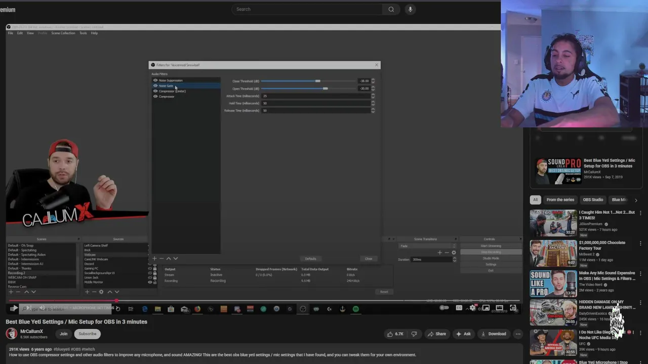This screenshot has height=364, width=648.
Task: Add a filter with the plus icon
Action: point(154,258)
